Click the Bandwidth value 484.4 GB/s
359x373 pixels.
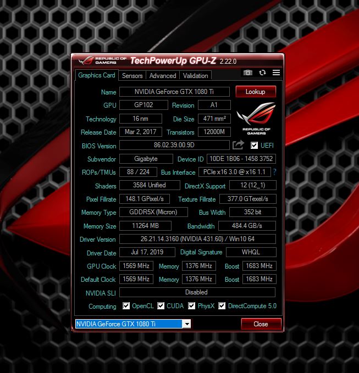pos(247,226)
